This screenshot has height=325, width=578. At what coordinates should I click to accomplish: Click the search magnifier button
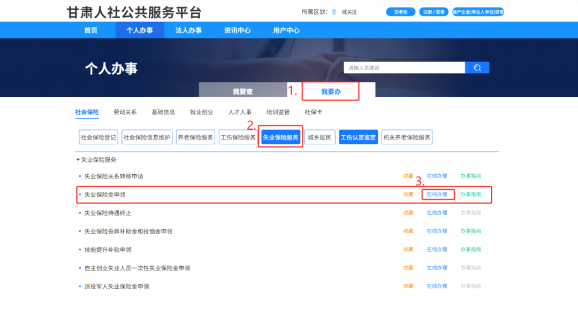pyautogui.click(x=477, y=68)
